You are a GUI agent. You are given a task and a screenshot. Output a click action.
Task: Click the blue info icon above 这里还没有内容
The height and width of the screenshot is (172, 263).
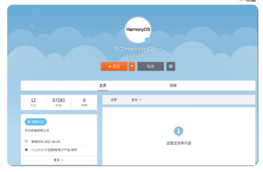pyautogui.click(x=178, y=131)
